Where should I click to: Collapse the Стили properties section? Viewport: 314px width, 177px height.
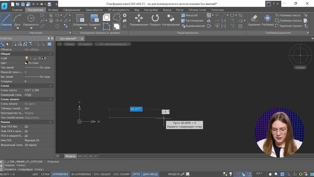51,86
